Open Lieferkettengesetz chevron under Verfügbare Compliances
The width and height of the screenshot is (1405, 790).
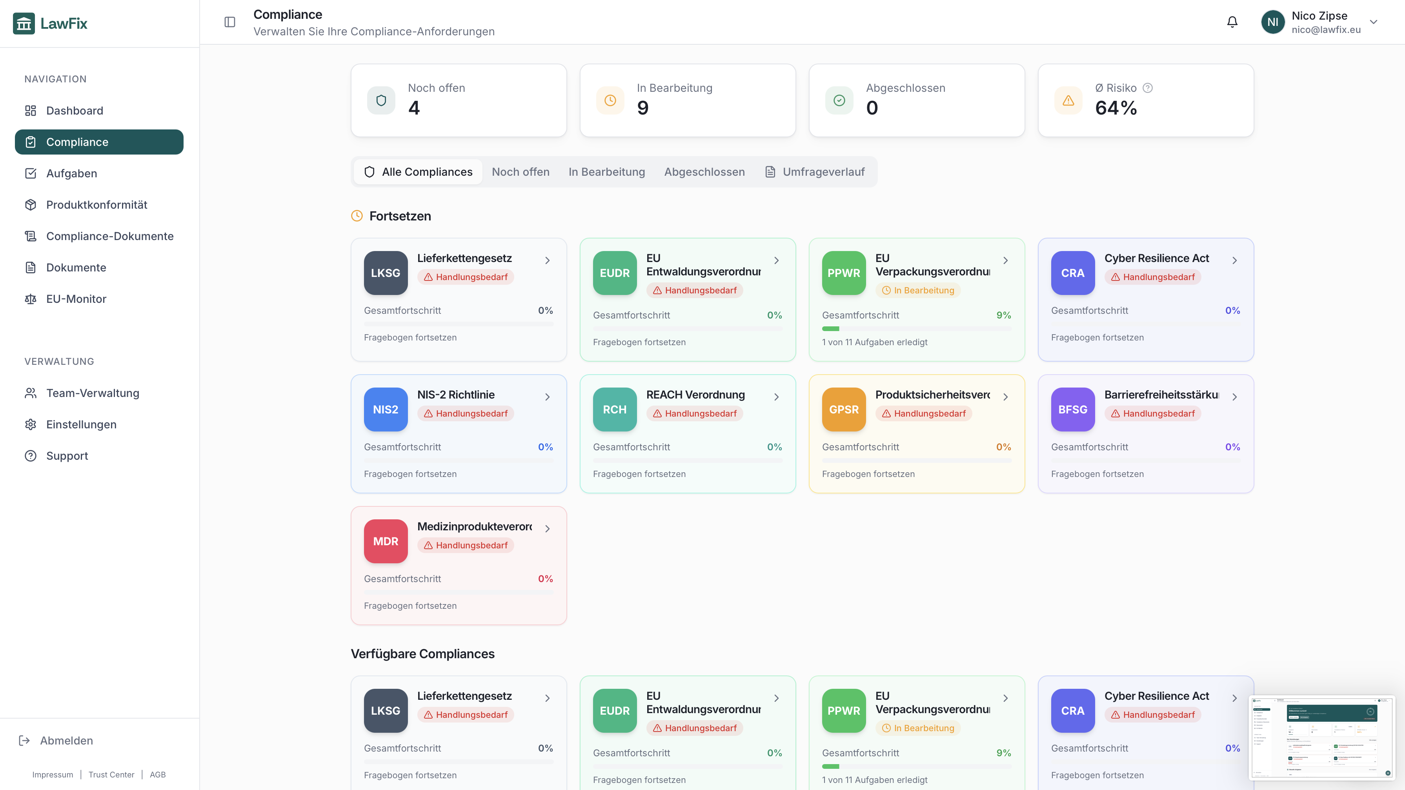[x=547, y=698]
